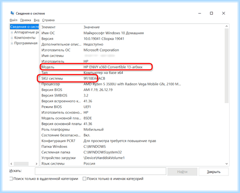240x193 pixels.
Task: Select the Версия row with 10.0.19041
Action: point(132,39)
